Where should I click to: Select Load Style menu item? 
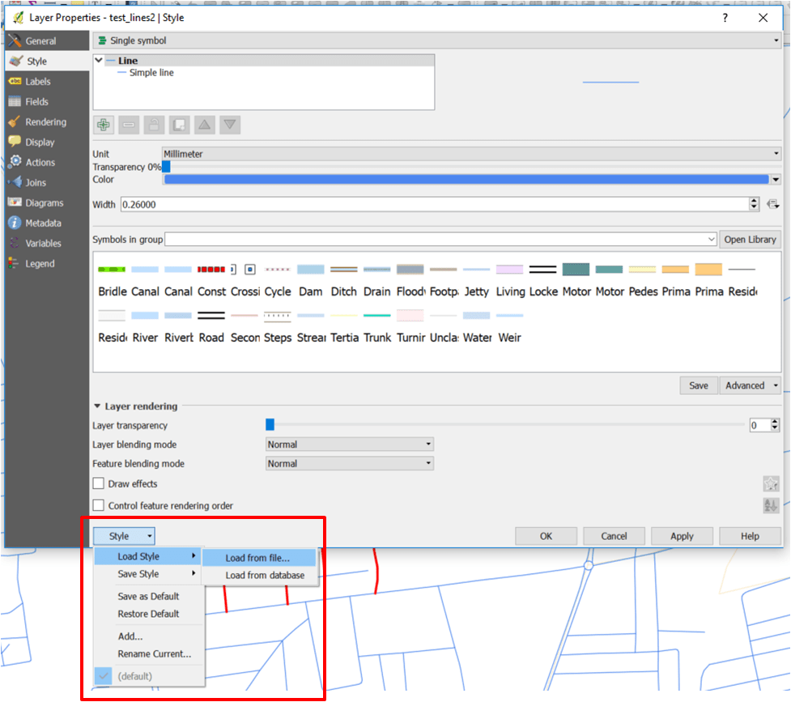click(149, 556)
